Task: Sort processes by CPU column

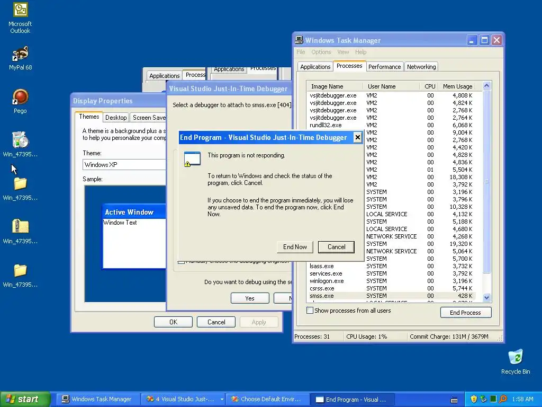Action: 429,86
